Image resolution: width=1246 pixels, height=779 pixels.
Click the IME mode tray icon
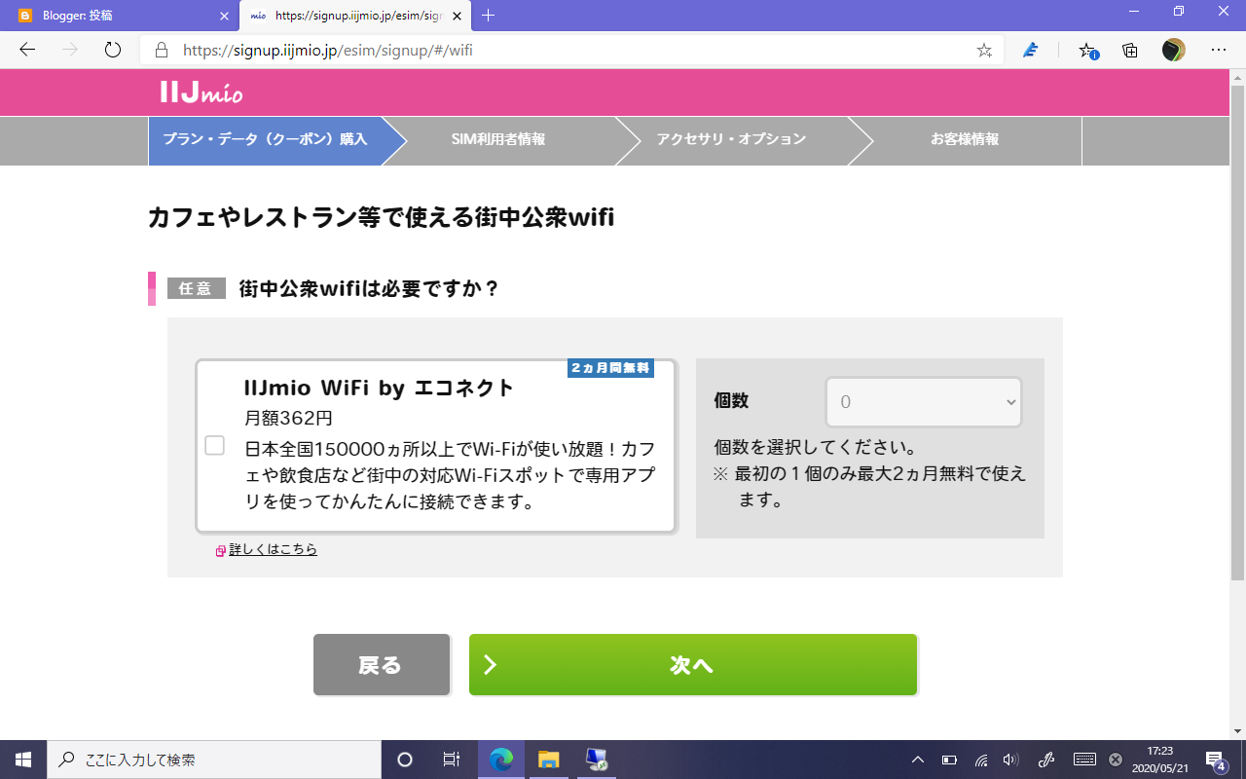click(1116, 760)
